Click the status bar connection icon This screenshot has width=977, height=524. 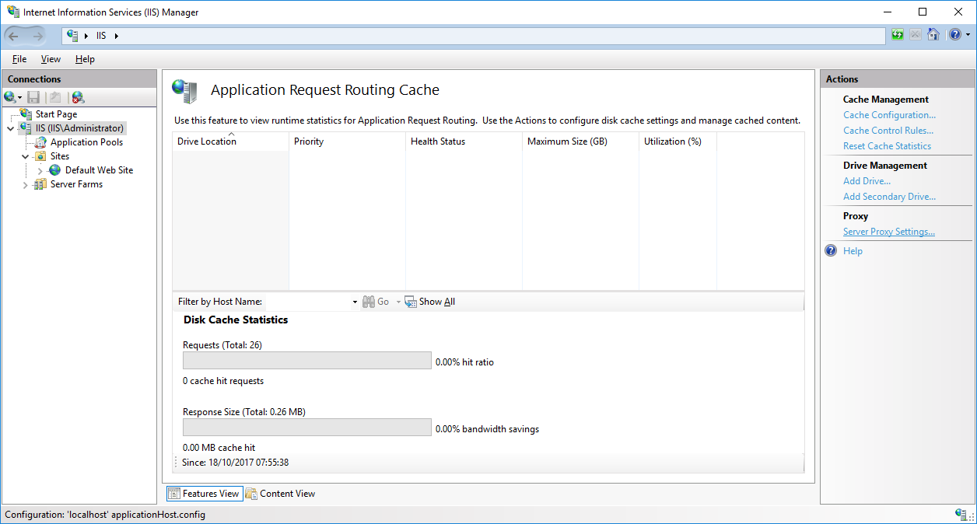click(x=961, y=515)
